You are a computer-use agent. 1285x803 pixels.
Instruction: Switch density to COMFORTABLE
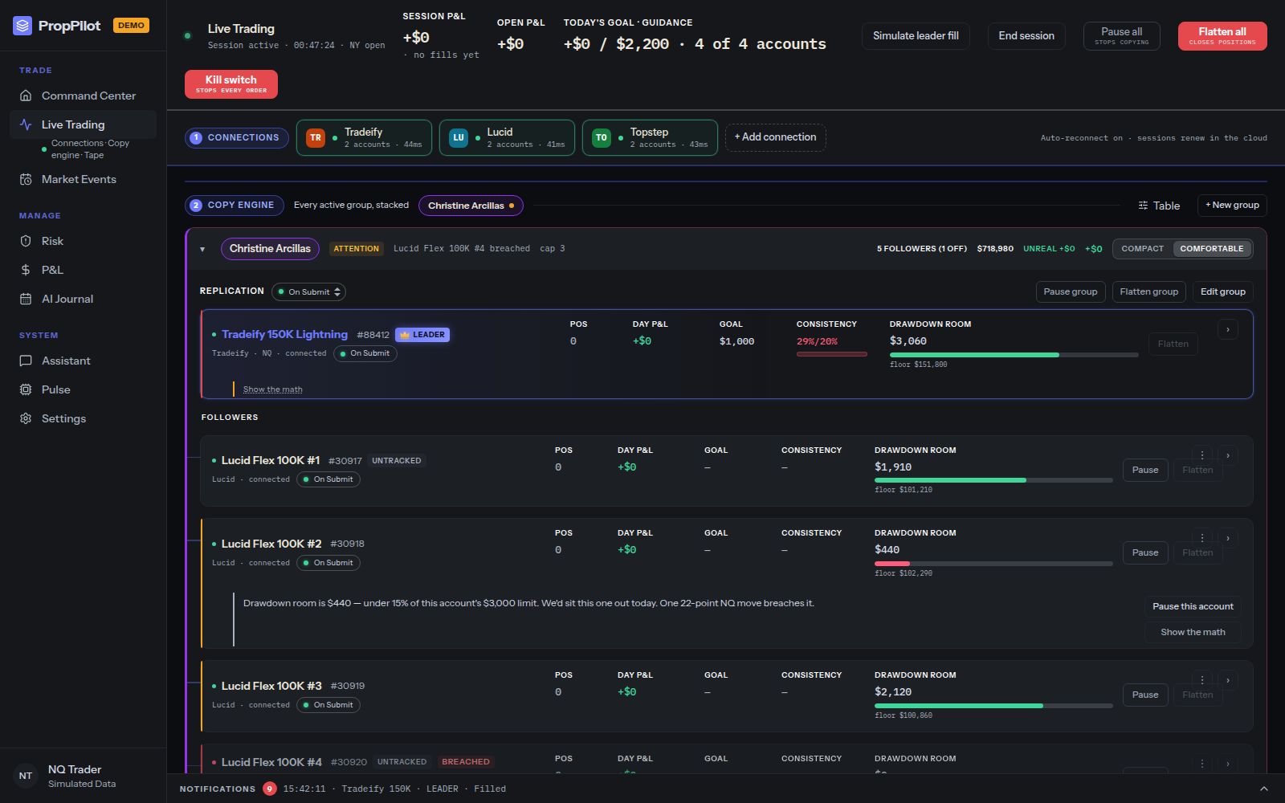coord(1211,249)
